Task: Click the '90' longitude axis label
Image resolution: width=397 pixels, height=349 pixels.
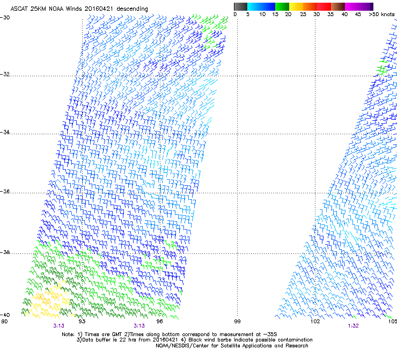Action: 4,322
